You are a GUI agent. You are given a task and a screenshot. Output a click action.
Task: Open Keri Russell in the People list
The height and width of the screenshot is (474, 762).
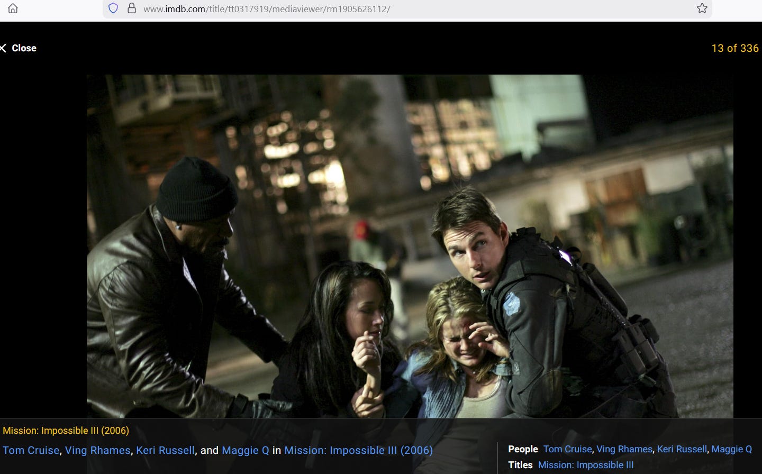point(682,449)
